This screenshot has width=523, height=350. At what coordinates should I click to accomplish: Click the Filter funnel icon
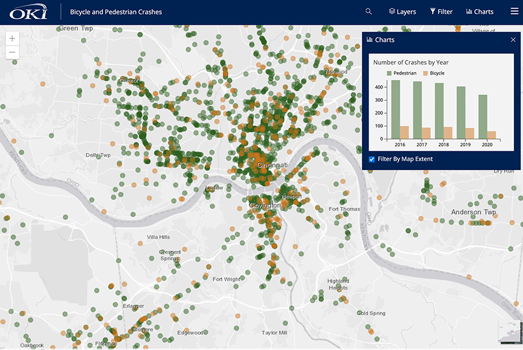pos(431,11)
